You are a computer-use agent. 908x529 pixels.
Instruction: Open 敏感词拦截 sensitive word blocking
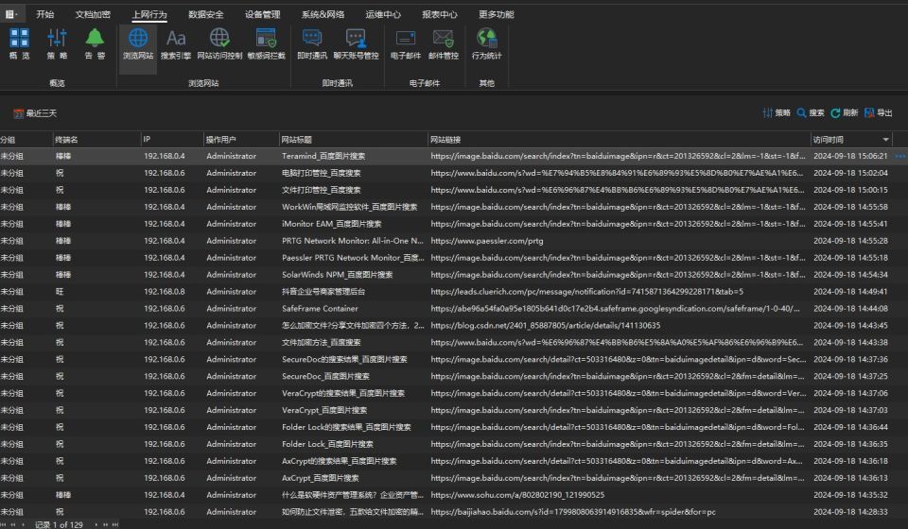click(x=267, y=44)
